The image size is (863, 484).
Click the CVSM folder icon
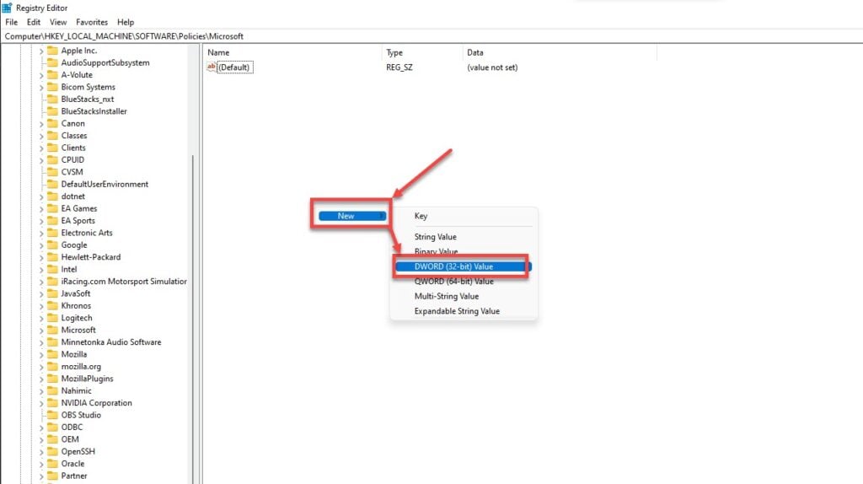52,172
